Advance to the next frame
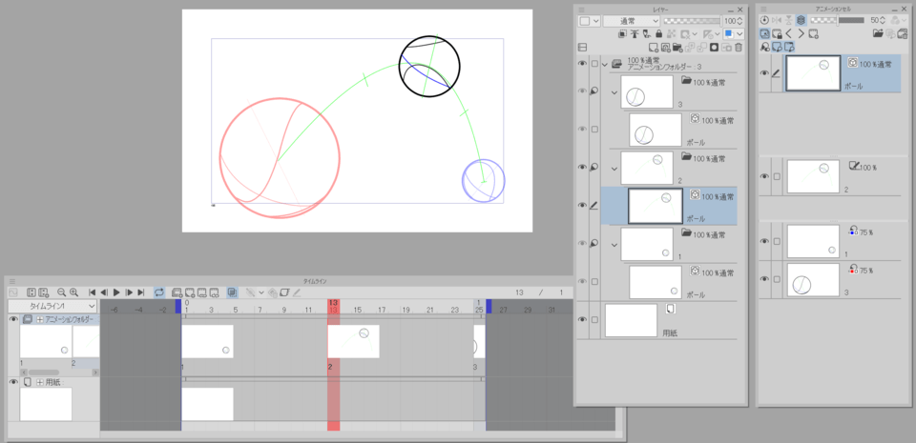Image resolution: width=916 pixels, height=443 pixels. coord(129,292)
